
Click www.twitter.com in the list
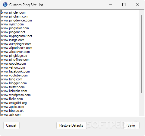(13, 87)
